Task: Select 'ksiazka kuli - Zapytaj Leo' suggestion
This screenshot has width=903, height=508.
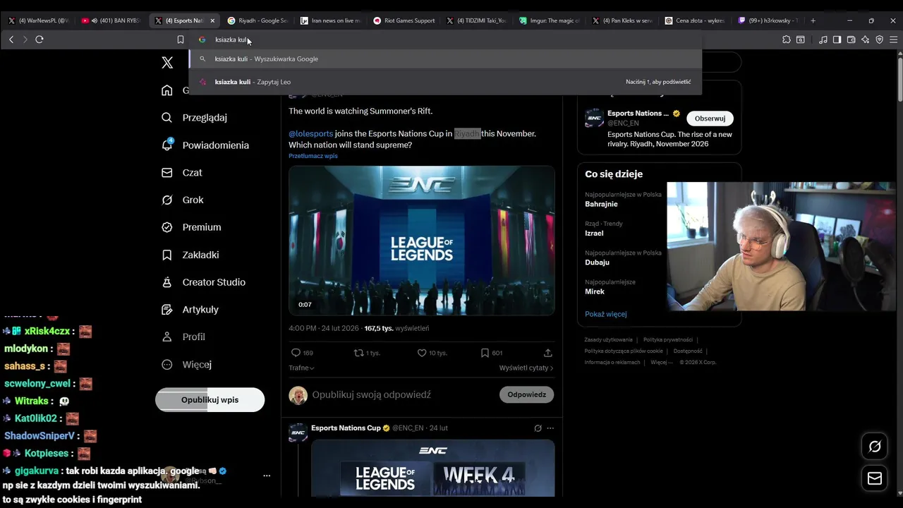Action: pyautogui.click(x=445, y=82)
